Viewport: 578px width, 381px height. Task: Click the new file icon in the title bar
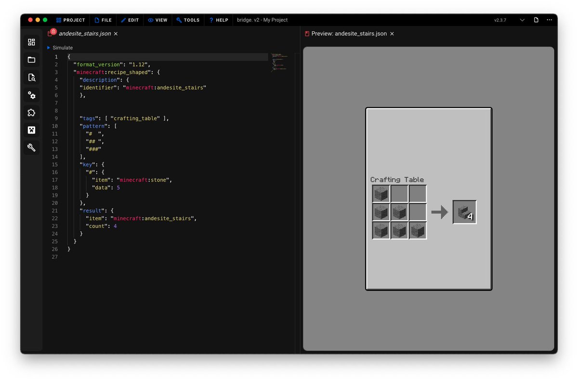pos(536,20)
